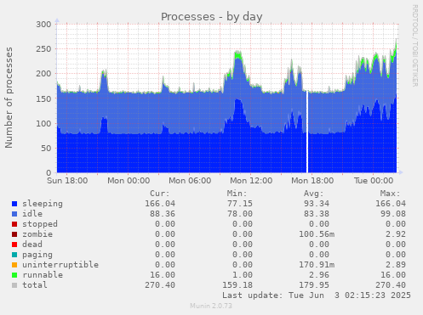
Task: Click idle current value 88.36
Action: pos(163,214)
